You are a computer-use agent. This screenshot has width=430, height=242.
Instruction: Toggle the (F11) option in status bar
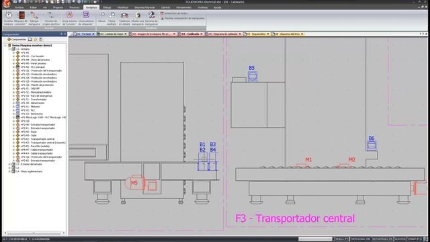tap(415, 239)
